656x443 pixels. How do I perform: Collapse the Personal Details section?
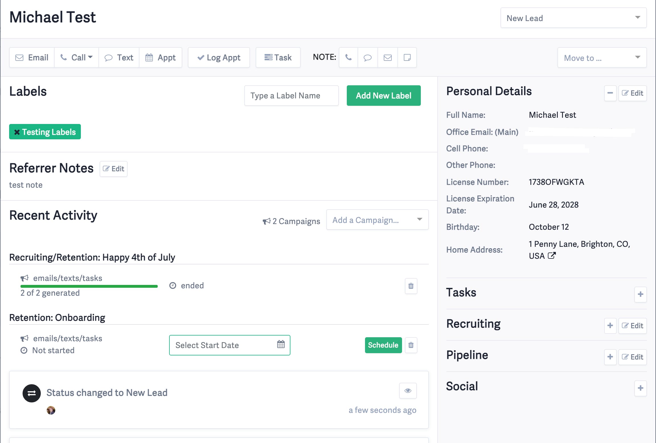click(x=610, y=93)
